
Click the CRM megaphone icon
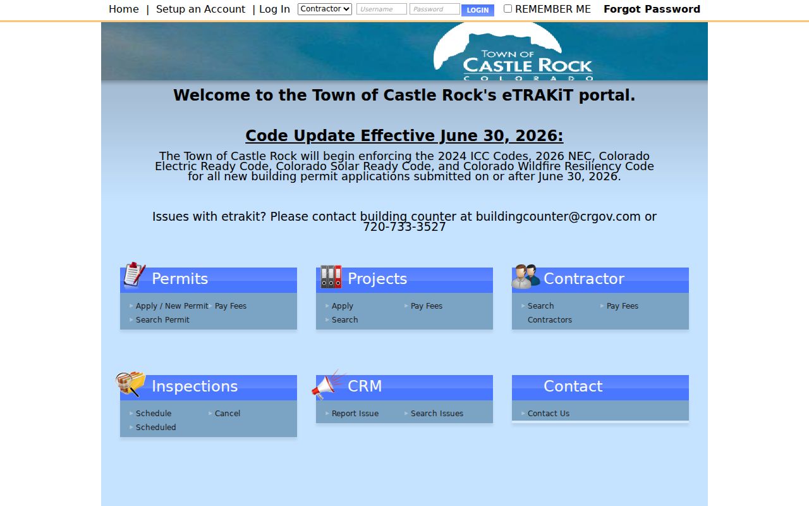click(329, 385)
